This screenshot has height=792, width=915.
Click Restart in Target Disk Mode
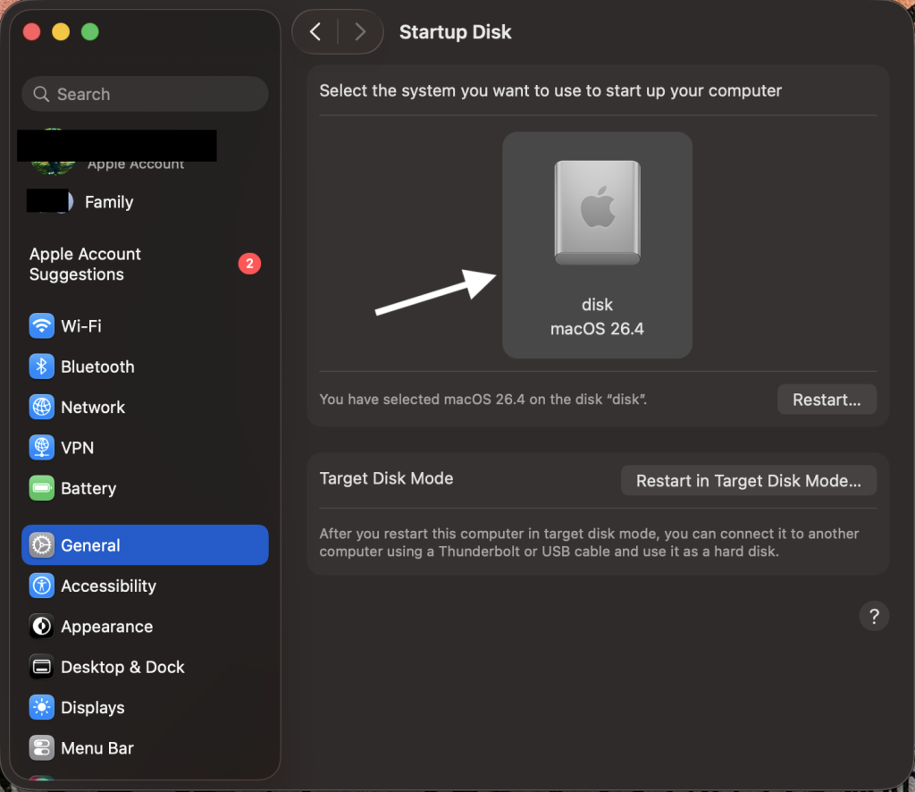[x=749, y=480]
